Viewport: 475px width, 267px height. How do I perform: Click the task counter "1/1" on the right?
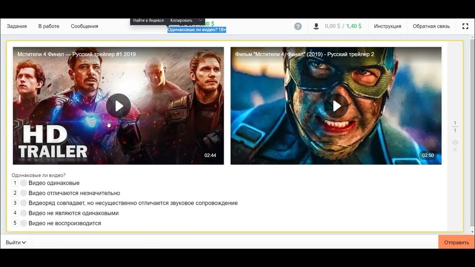(455, 127)
